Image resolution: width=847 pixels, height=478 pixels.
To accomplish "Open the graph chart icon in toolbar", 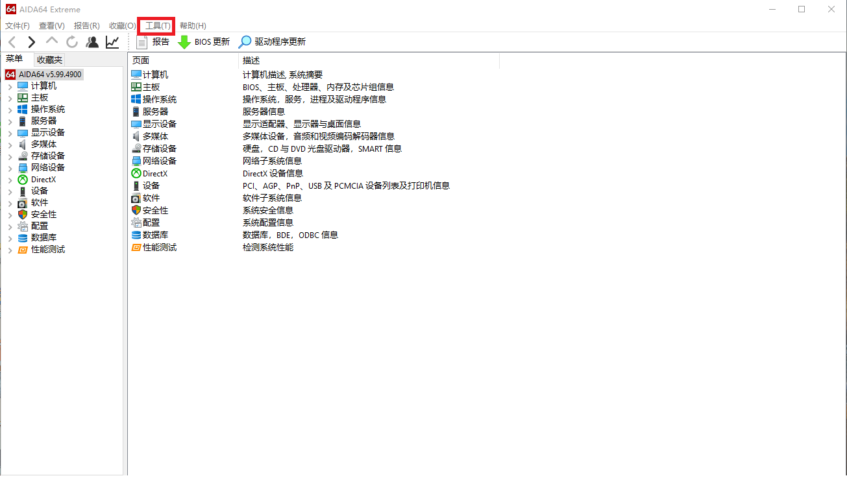I will coord(112,42).
